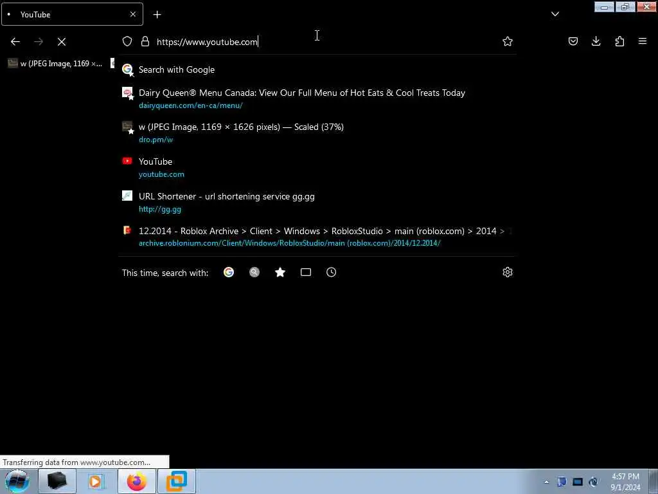658x494 pixels.
Task: Search this time with Google icon
Action: coord(229,272)
